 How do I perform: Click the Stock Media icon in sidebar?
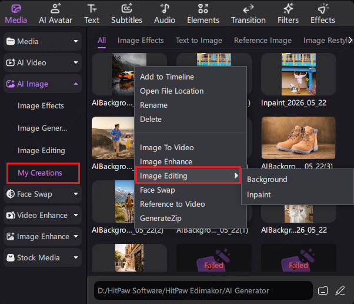pos(11,257)
